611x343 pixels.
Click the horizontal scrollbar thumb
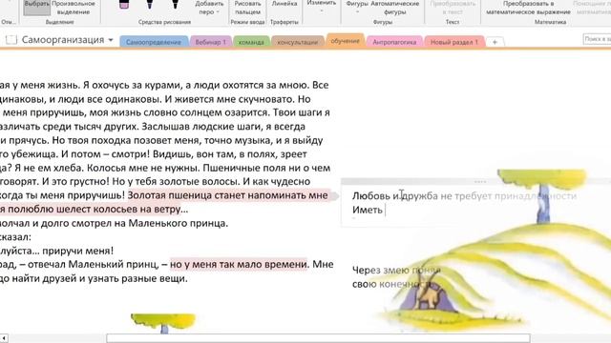click(x=318, y=338)
